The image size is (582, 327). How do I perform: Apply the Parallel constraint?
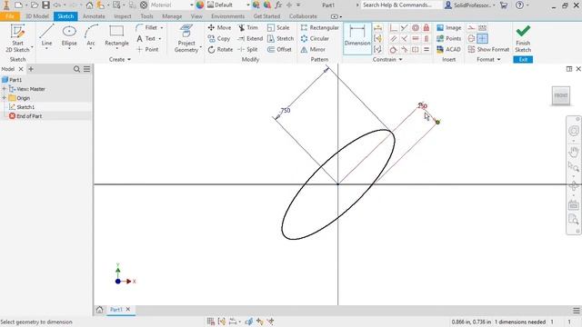click(394, 38)
